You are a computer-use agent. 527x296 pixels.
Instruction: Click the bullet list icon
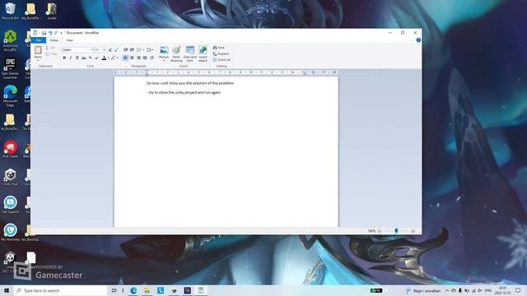pyautogui.click(x=138, y=49)
